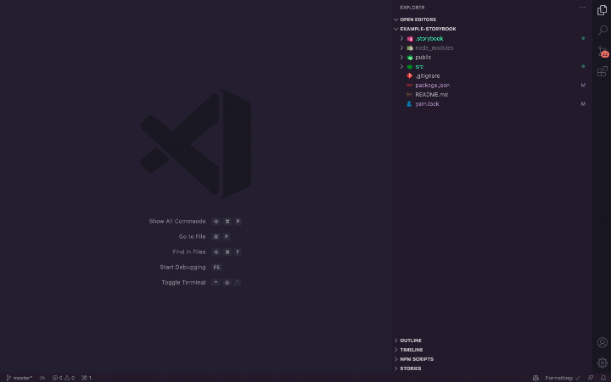
Task: Click the M status badge on yarn.lock row
Action: tap(583, 104)
